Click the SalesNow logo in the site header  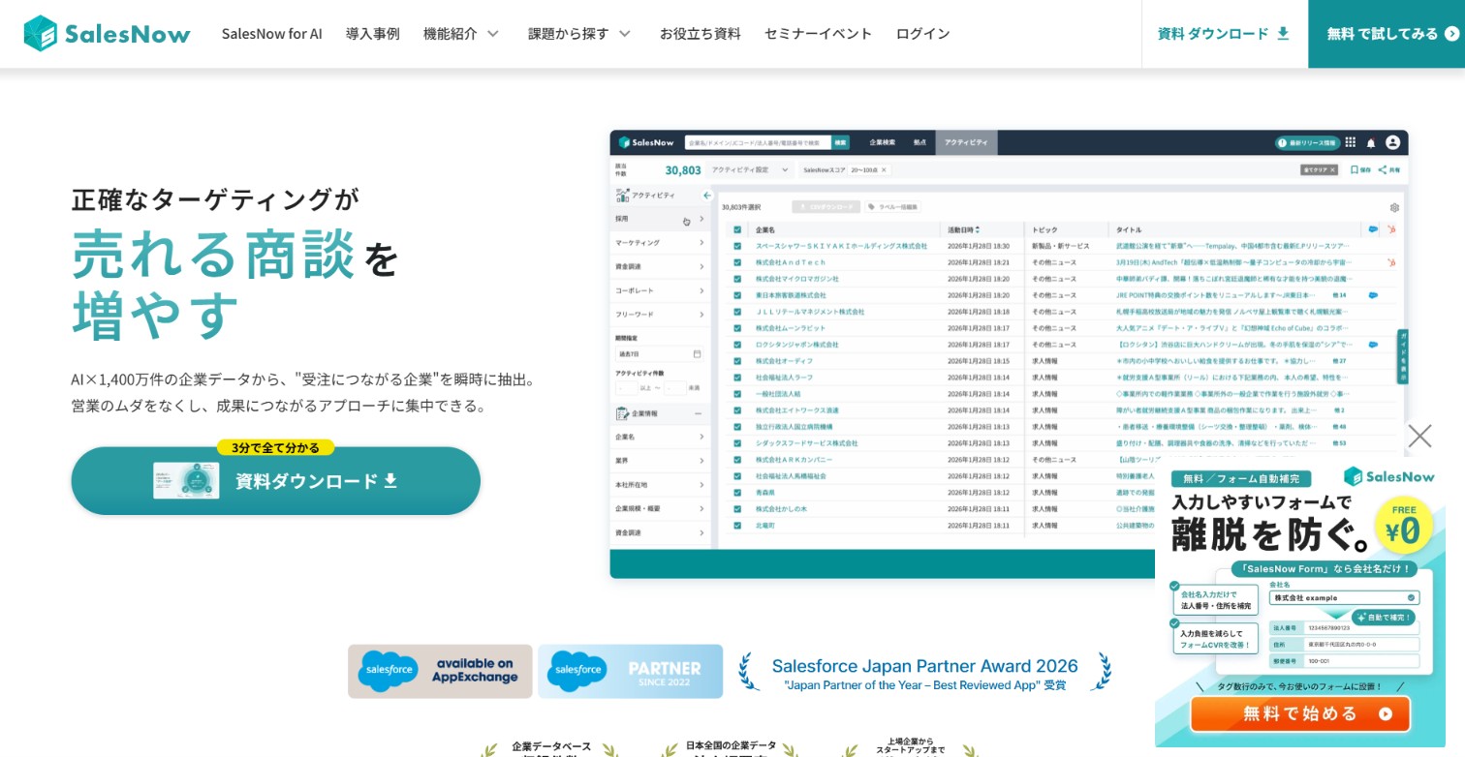pos(107,34)
